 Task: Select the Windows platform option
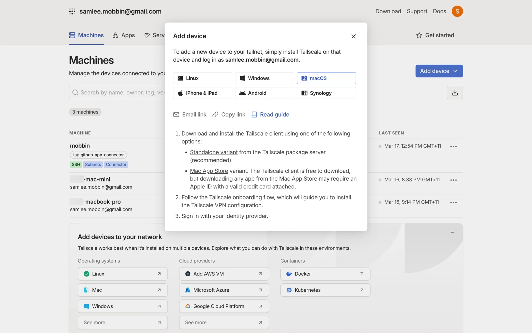(x=264, y=78)
